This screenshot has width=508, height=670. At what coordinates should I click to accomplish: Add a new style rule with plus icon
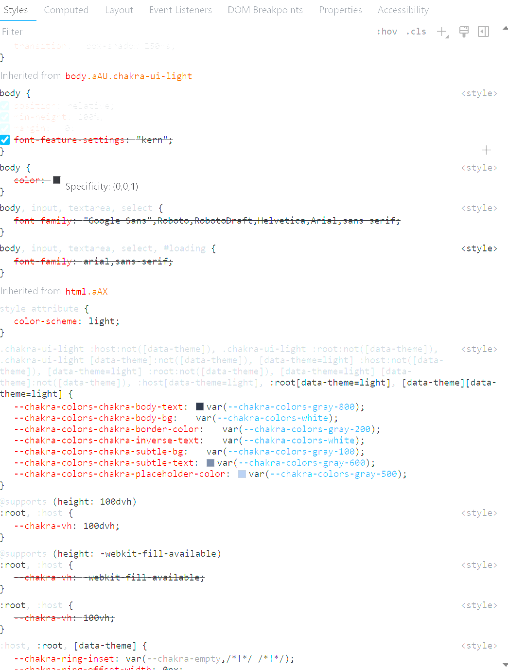click(x=441, y=31)
